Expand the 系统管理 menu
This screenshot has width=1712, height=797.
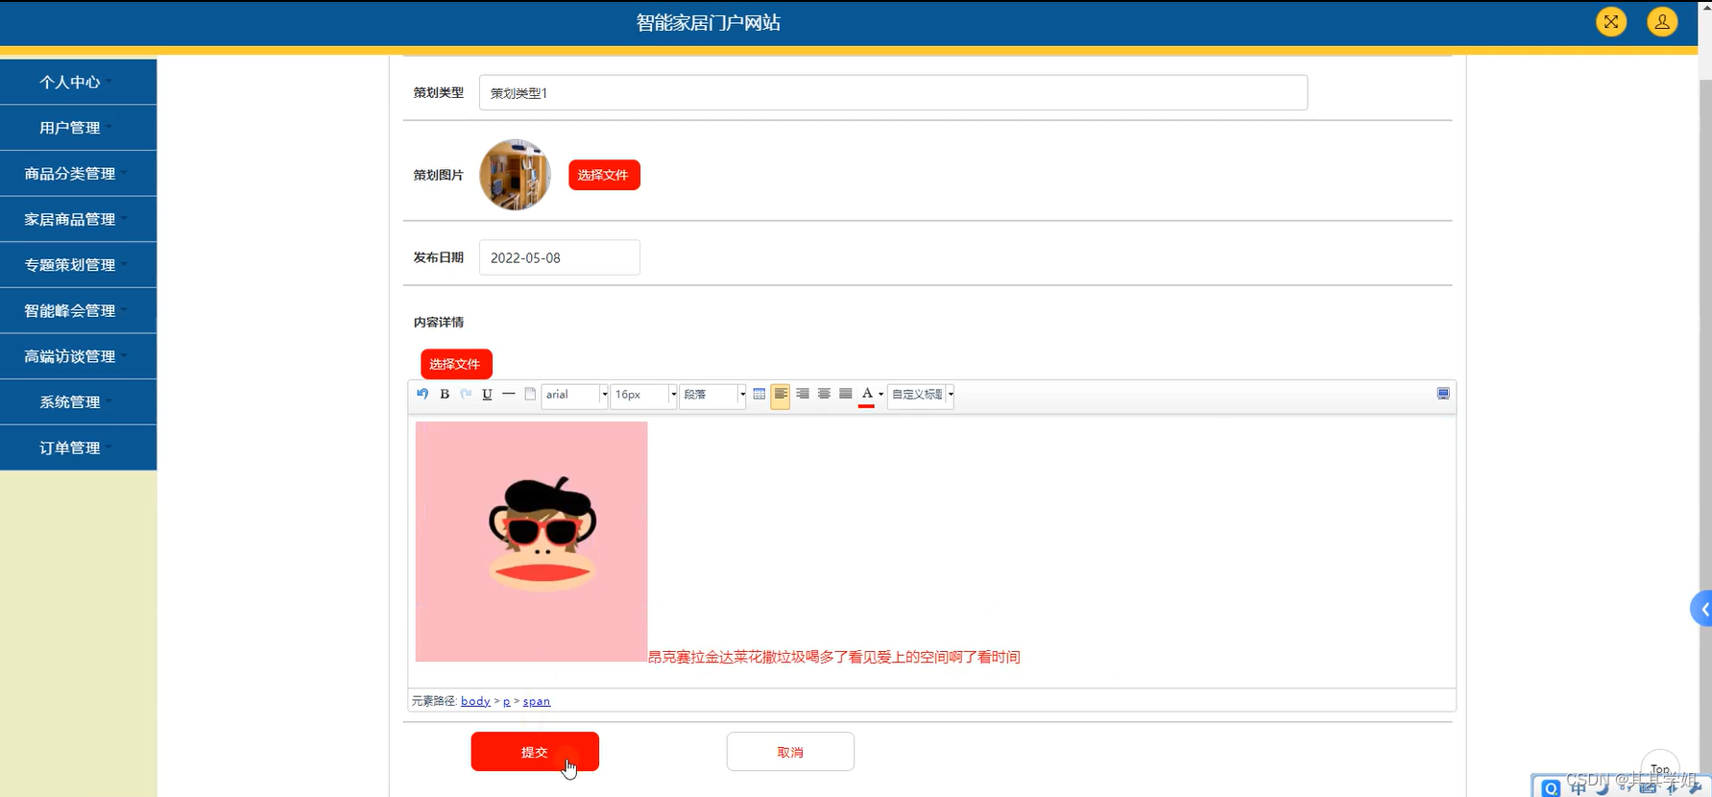[78, 401]
